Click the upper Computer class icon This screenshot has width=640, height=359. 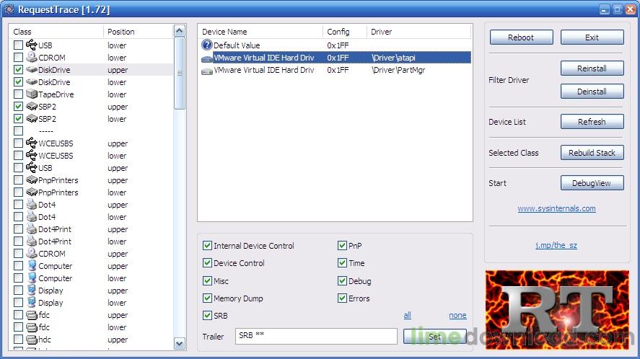coord(32,266)
